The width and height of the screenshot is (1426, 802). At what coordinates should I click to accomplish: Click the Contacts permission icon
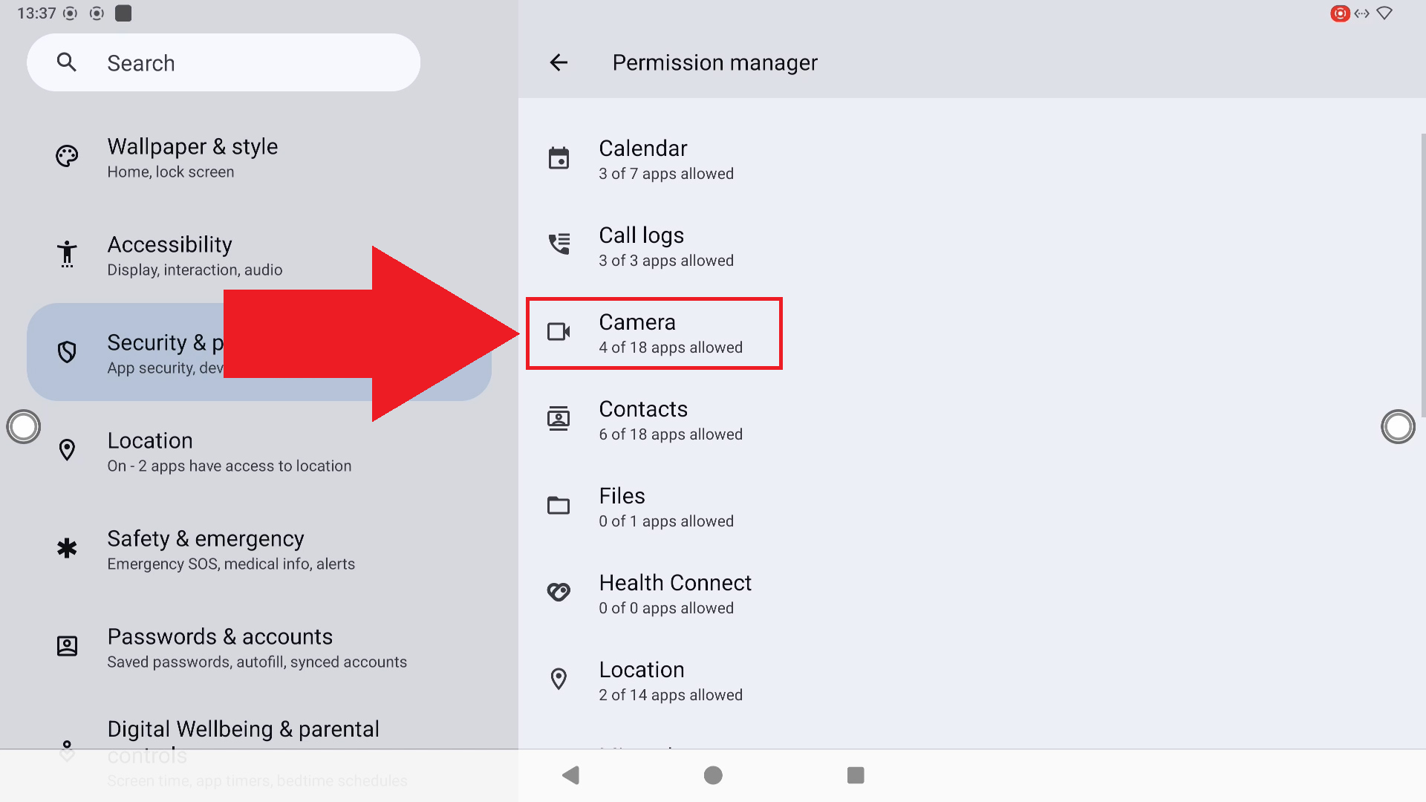(559, 419)
